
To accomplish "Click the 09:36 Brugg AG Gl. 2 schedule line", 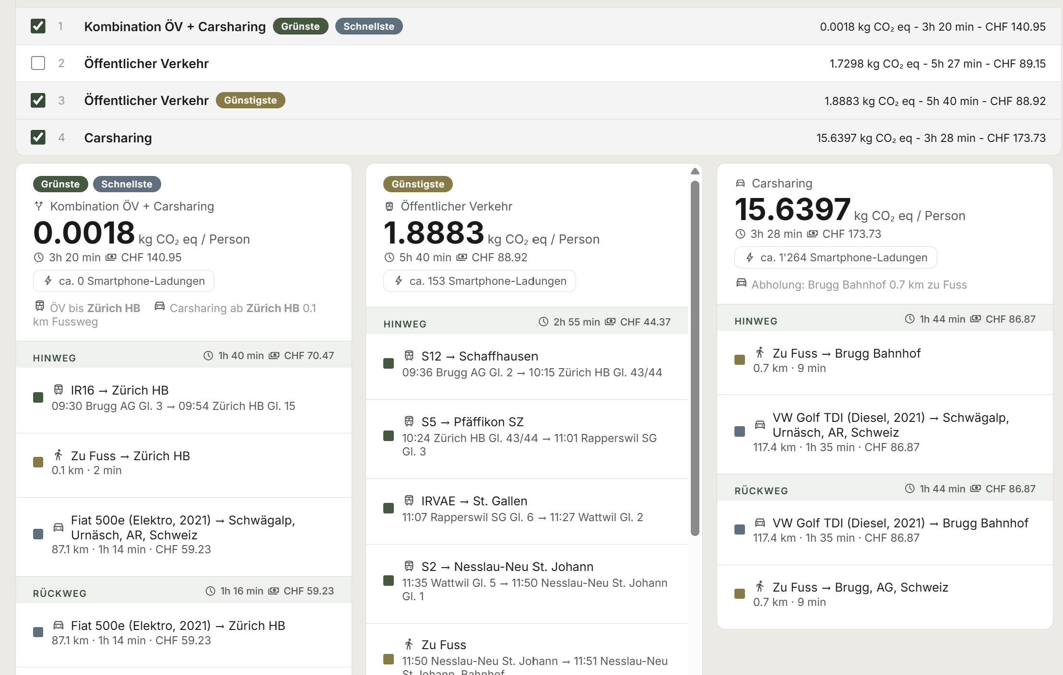I will click(x=532, y=372).
